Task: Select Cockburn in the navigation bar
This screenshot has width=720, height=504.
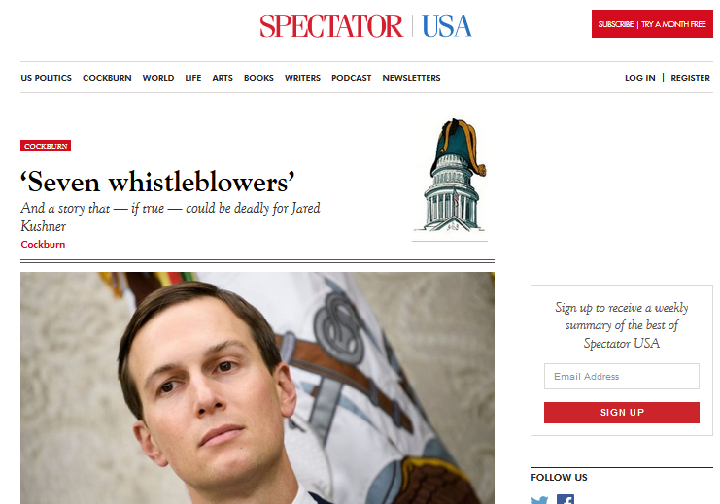Action: click(107, 78)
